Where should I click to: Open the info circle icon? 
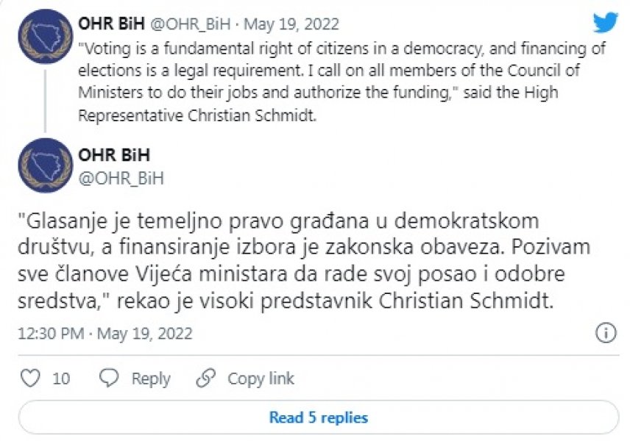point(606,333)
